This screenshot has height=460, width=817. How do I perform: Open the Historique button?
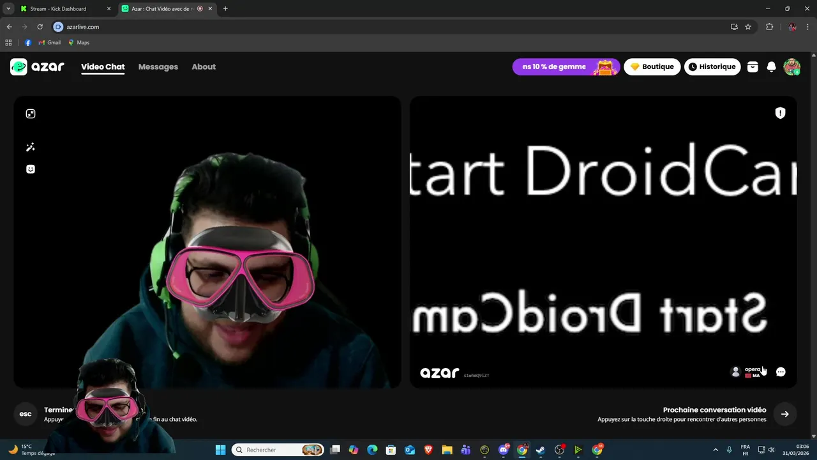pos(712,66)
